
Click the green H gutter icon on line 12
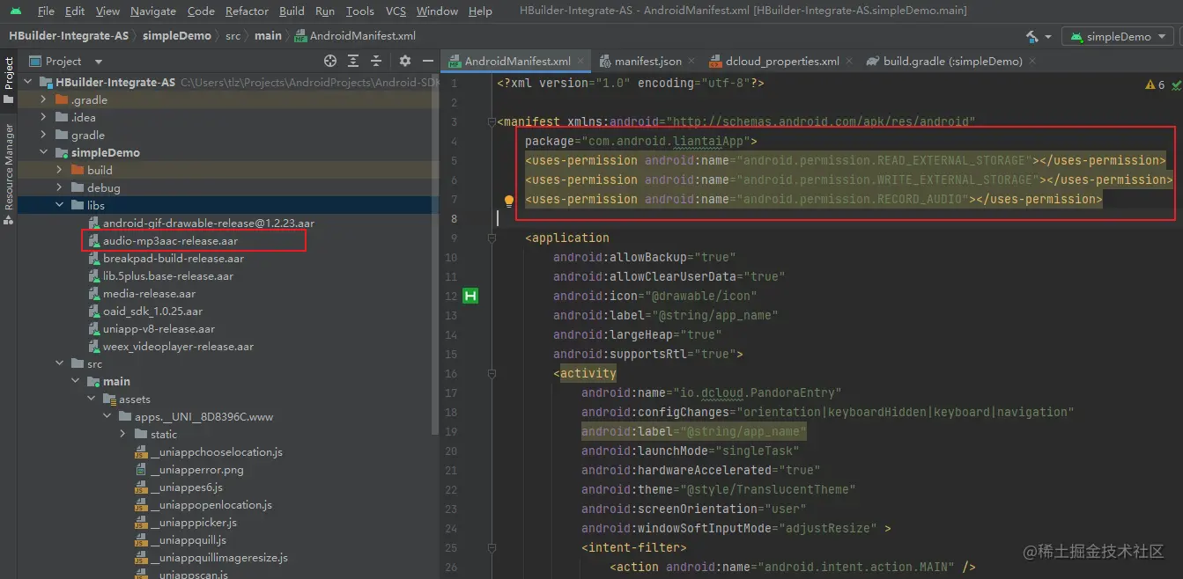click(470, 297)
